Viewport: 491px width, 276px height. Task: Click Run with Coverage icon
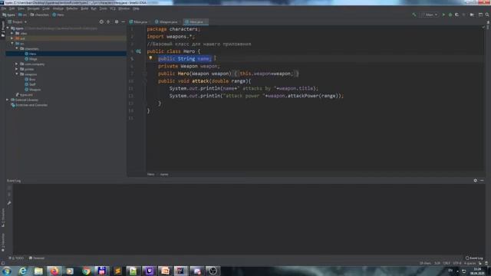click(x=457, y=15)
